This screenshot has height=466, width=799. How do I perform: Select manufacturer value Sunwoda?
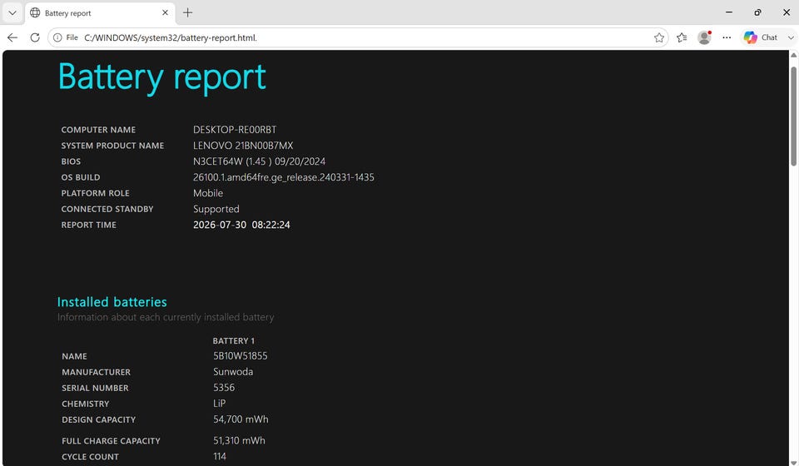click(233, 372)
